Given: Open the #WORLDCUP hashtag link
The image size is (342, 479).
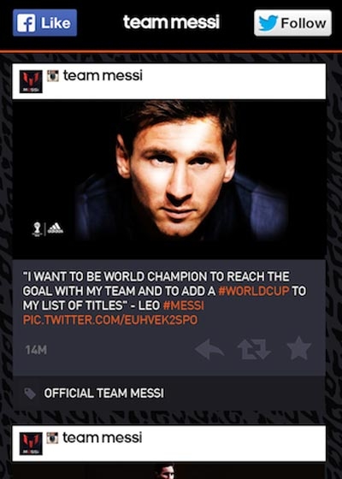Looking at the screenshot, I should (254, 291).
